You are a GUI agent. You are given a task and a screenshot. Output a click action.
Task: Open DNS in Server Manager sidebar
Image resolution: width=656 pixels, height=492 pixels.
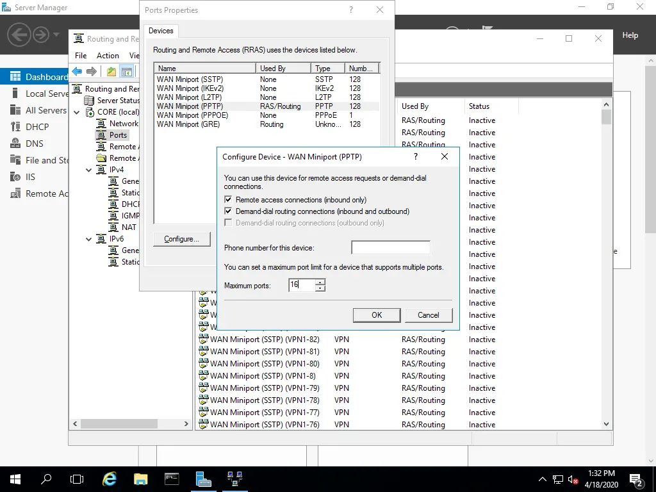tap(35, 143)
